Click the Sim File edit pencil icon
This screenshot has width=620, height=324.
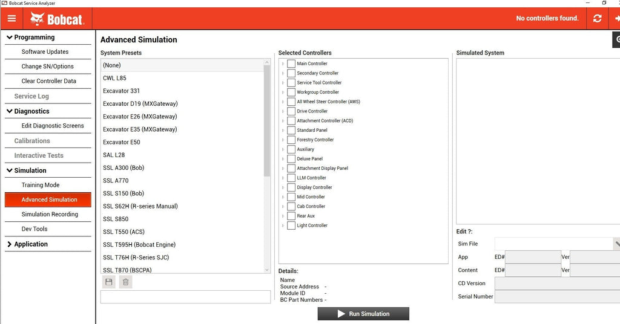click(616, 244)
